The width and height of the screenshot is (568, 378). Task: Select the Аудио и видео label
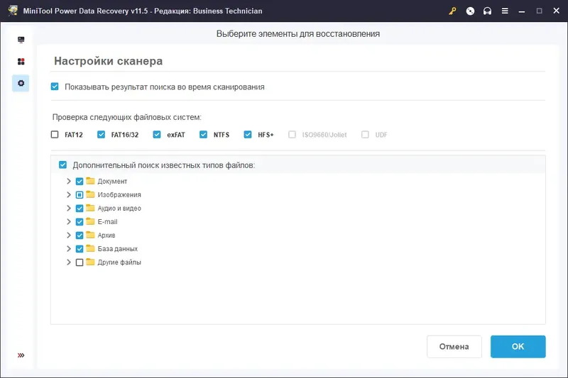point(119,209)
